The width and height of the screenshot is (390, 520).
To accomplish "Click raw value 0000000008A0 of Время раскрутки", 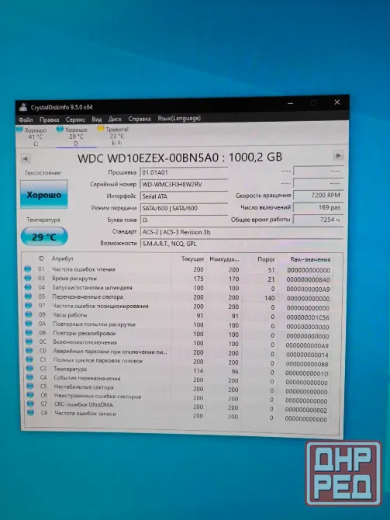I will 308,279.
